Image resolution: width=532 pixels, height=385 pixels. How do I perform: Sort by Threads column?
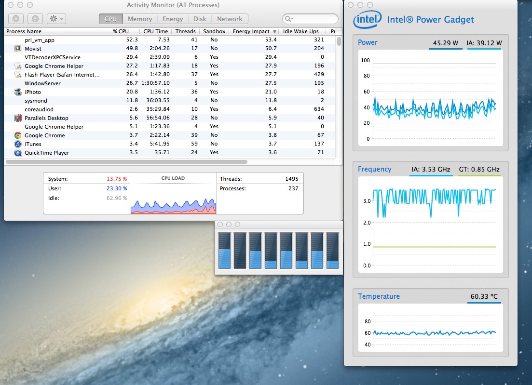pos(185,31)
